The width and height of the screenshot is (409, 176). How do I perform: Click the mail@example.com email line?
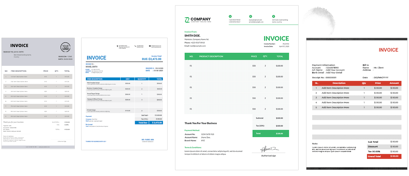click(x=198, y=46)
